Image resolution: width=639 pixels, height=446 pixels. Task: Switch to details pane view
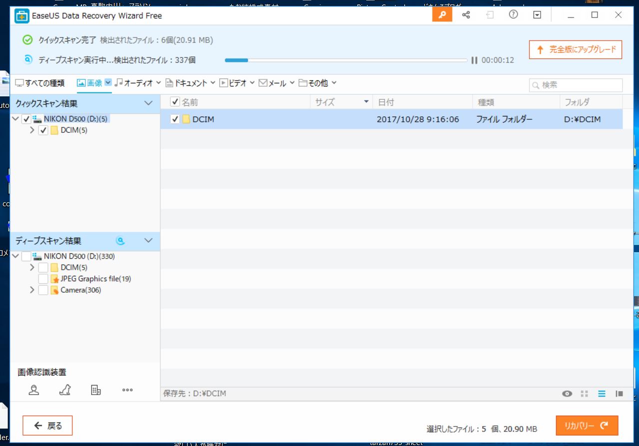619,394
